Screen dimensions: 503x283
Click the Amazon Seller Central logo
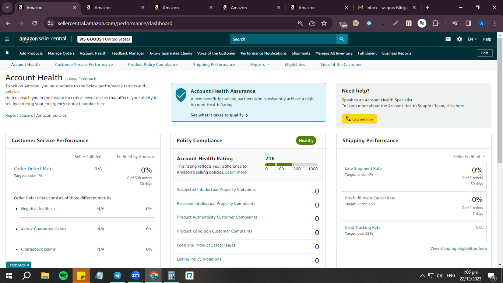click(x=43, y=39)
